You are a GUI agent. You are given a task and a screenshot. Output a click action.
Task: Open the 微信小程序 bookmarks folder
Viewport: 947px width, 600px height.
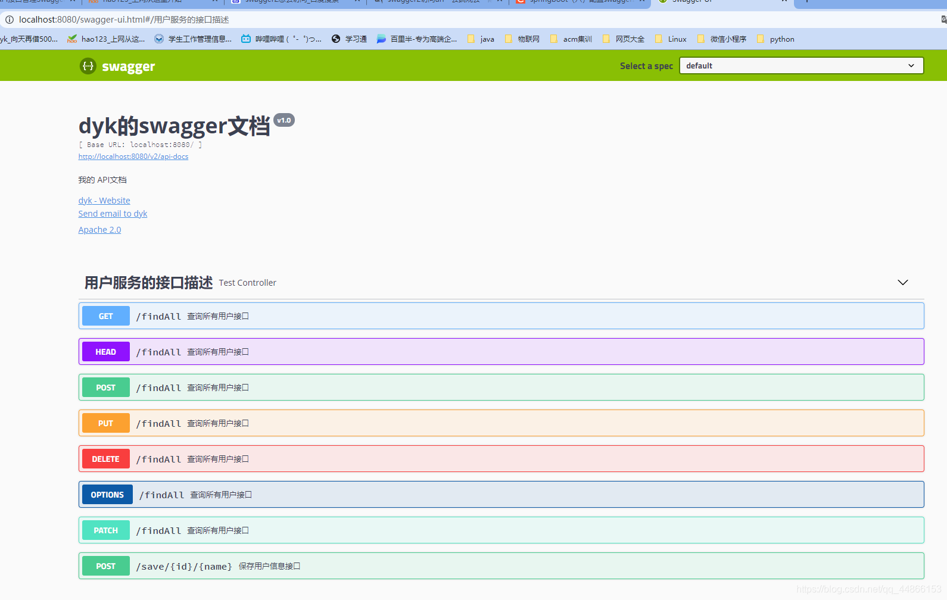[x=722, y=39]
